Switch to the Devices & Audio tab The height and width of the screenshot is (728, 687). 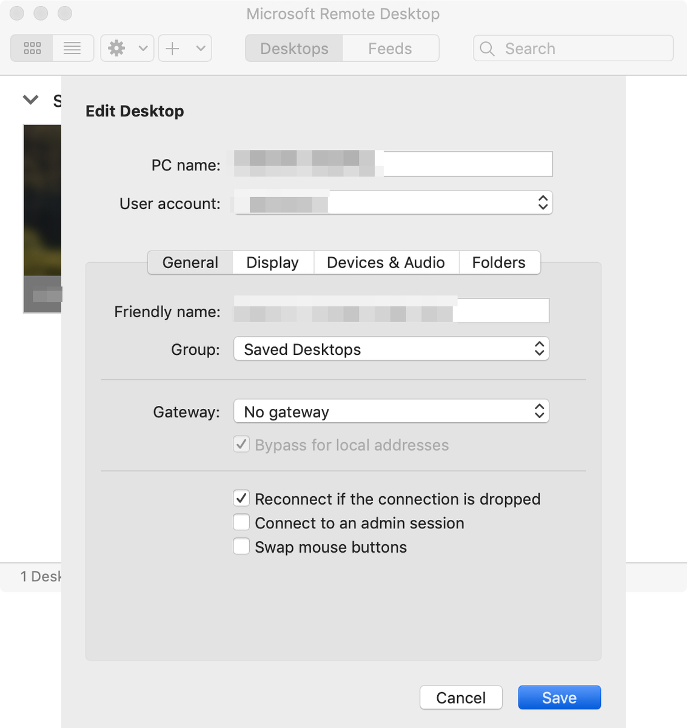tap(386, 263)
